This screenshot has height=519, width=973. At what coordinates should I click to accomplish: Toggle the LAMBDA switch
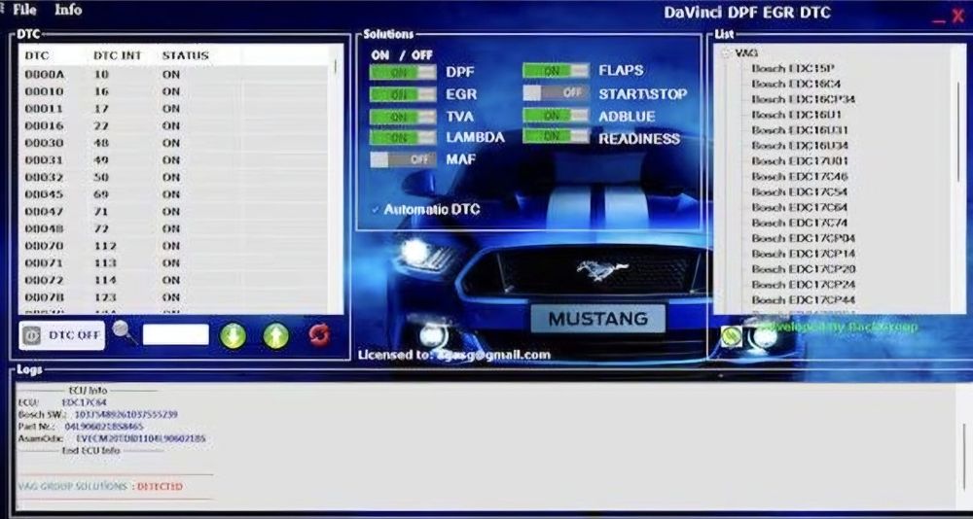coord(403,138)
